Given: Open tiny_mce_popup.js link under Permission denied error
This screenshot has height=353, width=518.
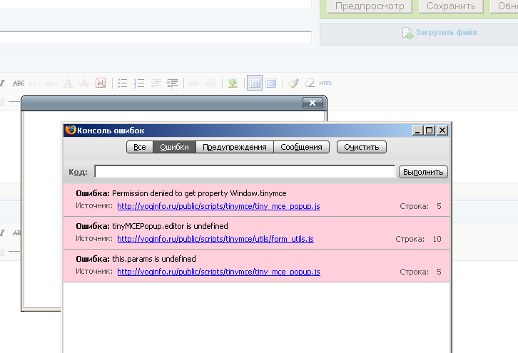Looking at the screenshot, I should point(219,206).
